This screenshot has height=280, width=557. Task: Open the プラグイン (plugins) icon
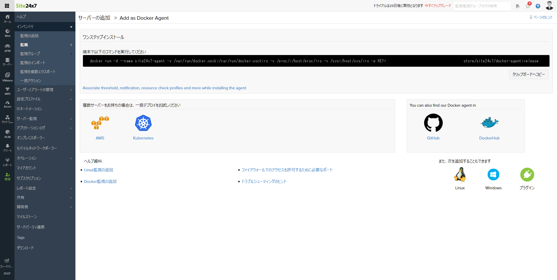coord(527,174)
